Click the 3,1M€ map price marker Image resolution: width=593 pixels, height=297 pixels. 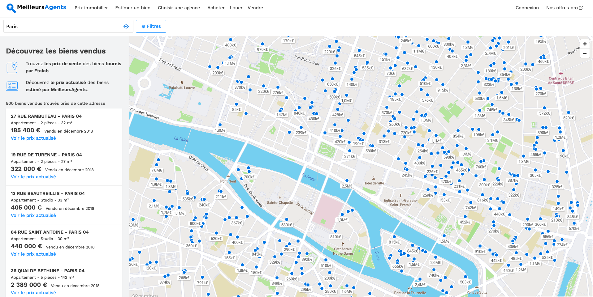point(493,140)
